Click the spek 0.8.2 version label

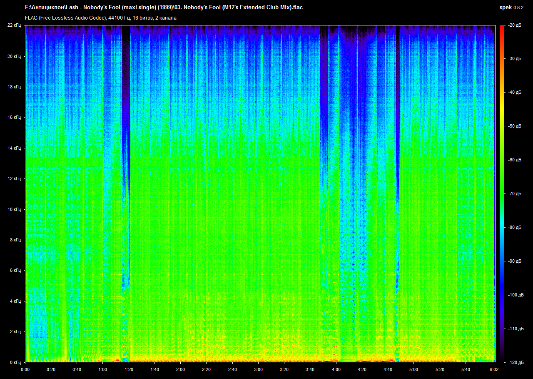click(x=512, y=8)
